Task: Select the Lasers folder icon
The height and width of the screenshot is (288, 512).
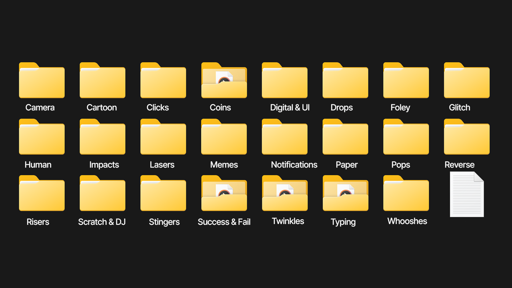Action: [163, 137]
